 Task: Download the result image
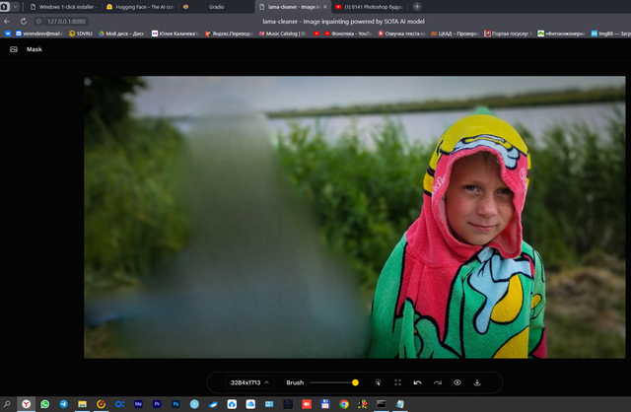[477, 382]
